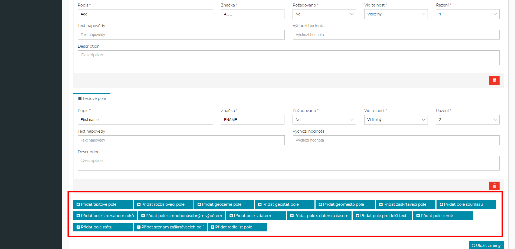Add a geostát pole

pos(285,204)
